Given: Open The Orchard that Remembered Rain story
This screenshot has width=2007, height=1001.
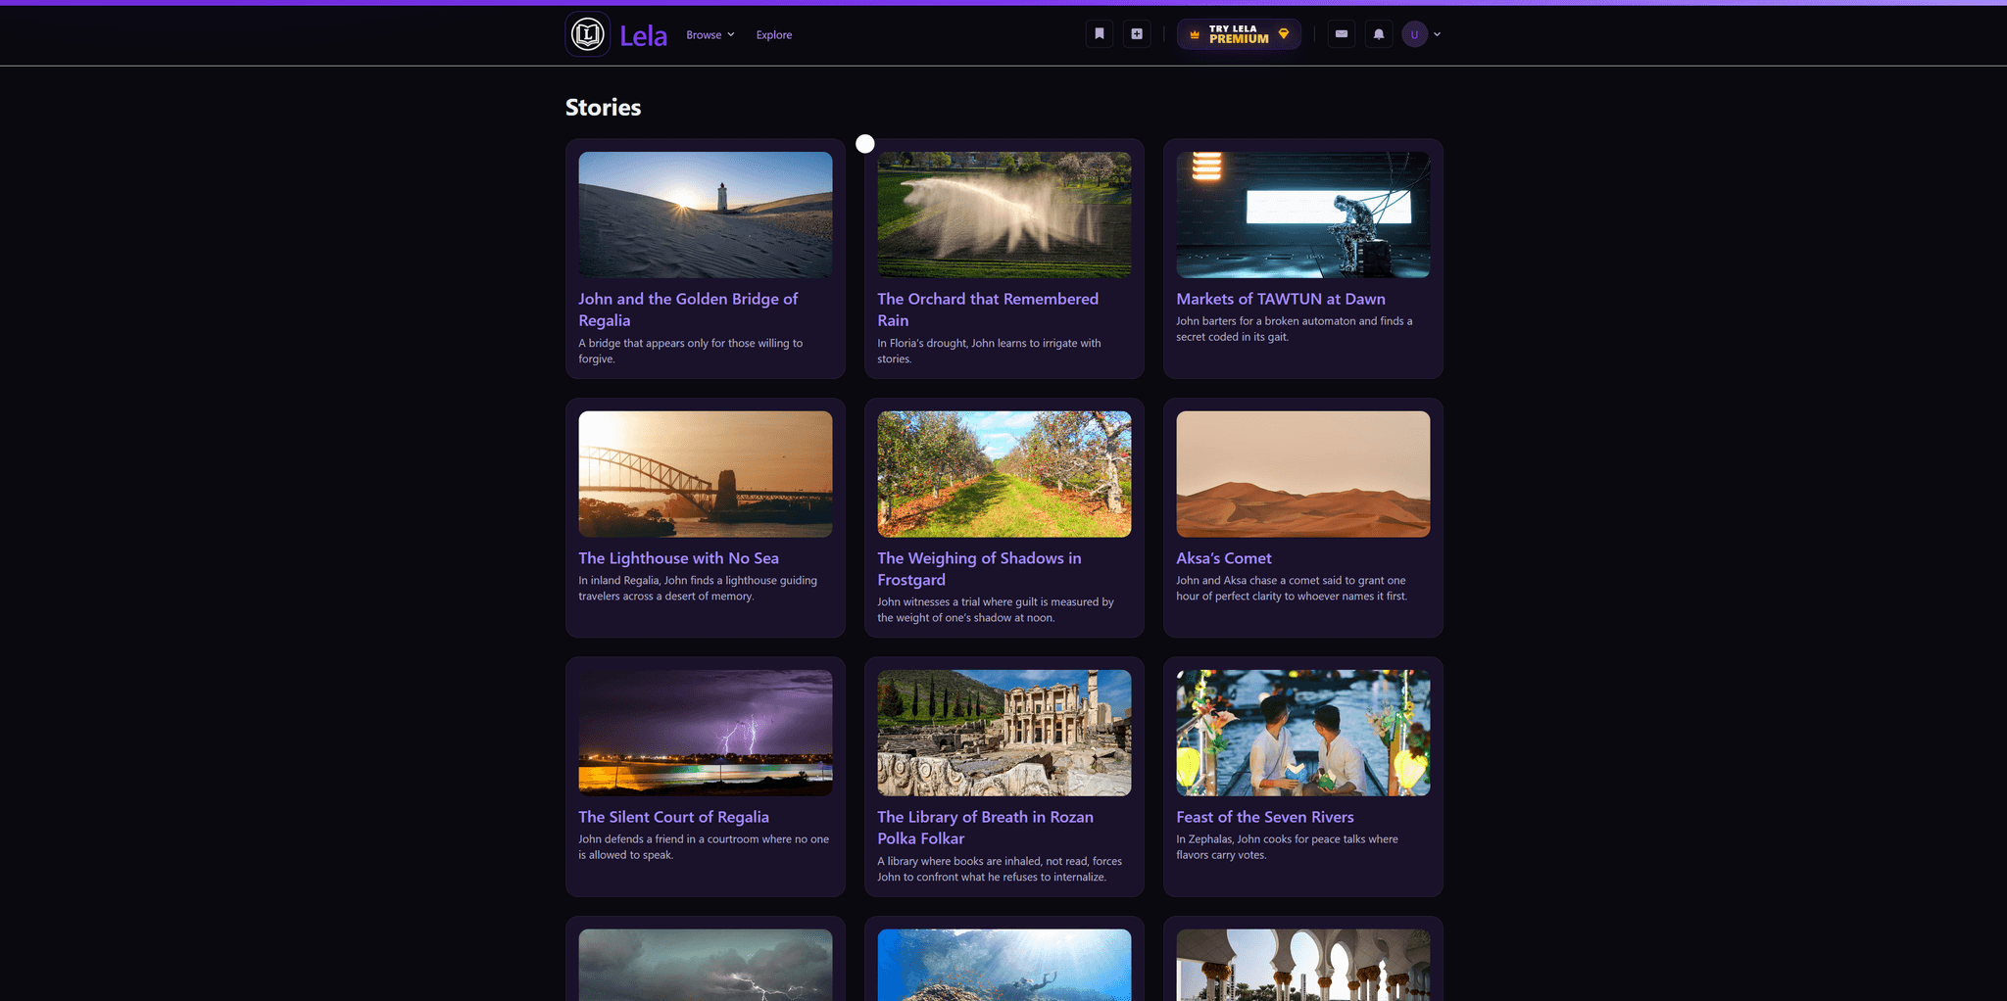Looking at the screenshot, I should coord(987,310).
